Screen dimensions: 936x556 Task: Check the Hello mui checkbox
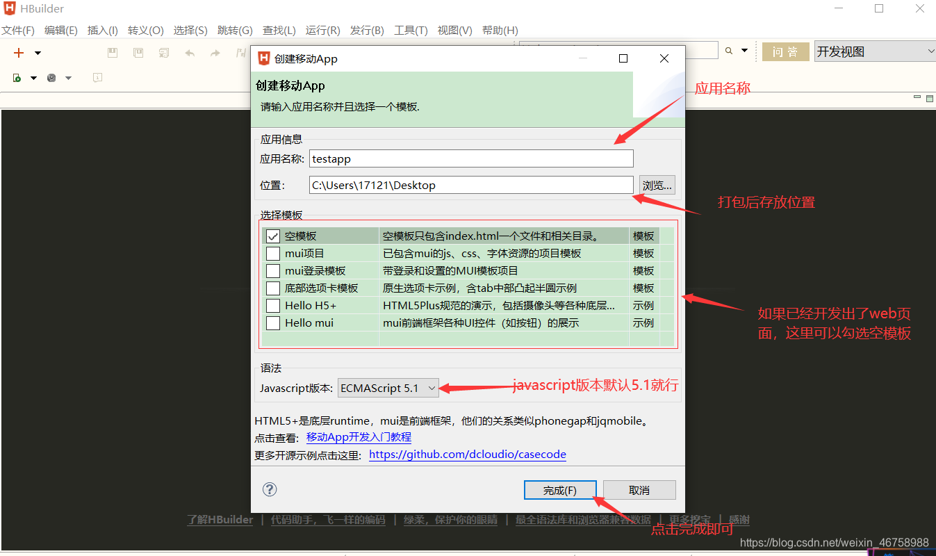(x=273, y=323)
